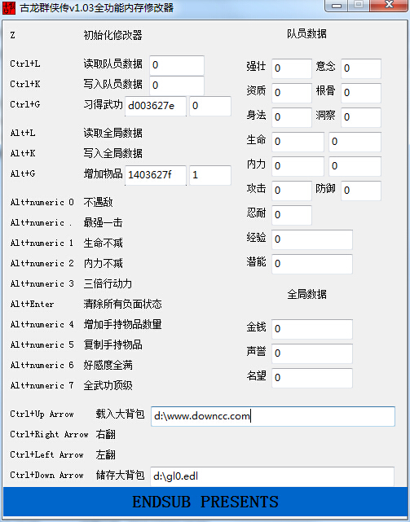Click the second 生命 value field
Viewport: 410px width, 522px height.
pos(355,142)
